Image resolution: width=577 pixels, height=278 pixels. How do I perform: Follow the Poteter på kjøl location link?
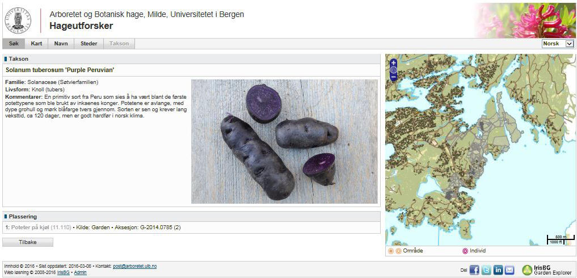30,228
